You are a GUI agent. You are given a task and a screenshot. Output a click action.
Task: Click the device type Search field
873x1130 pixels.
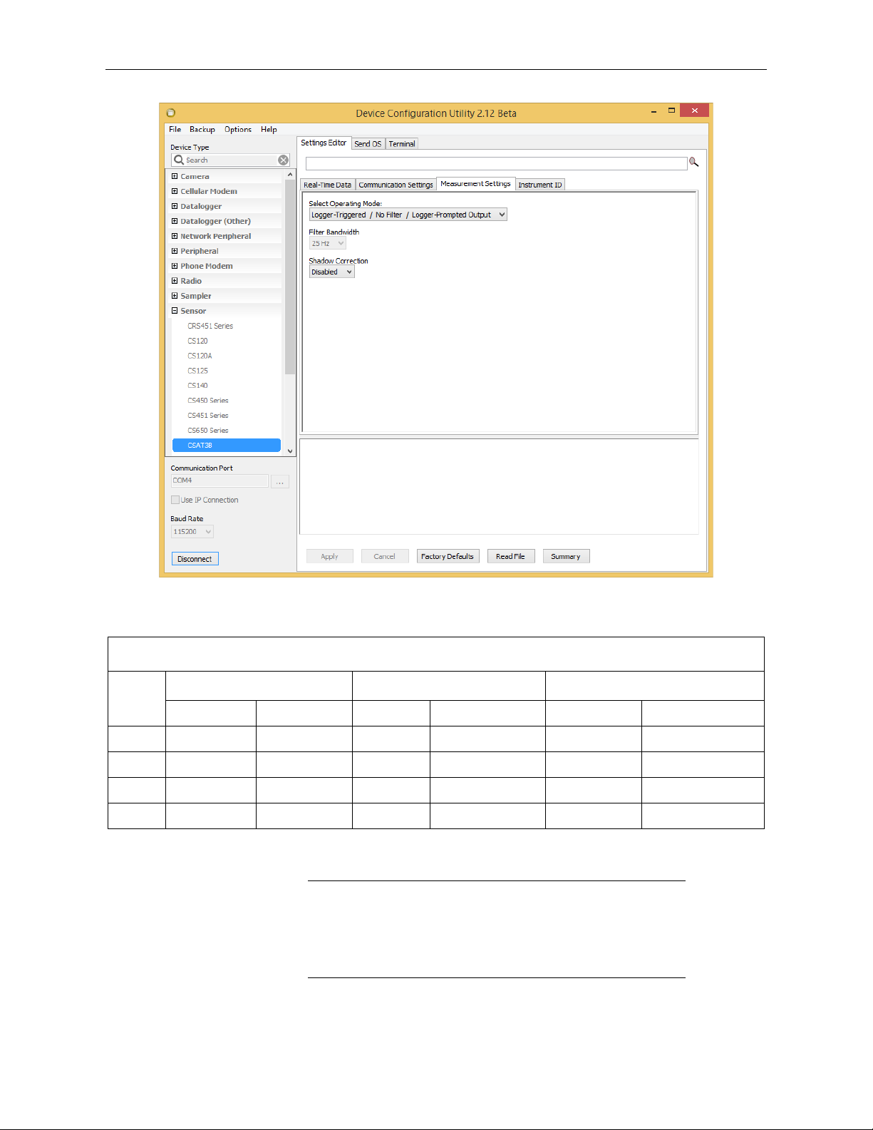[231, 160]
